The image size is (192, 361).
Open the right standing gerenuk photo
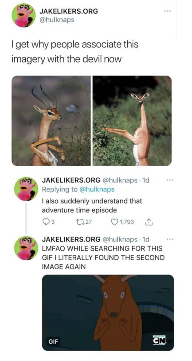[132, 121]
